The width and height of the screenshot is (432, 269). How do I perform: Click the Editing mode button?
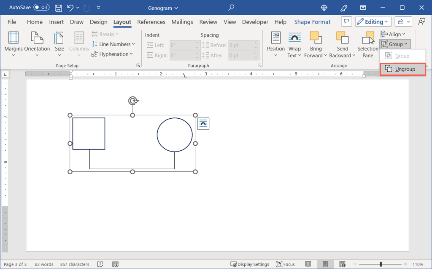373,22
